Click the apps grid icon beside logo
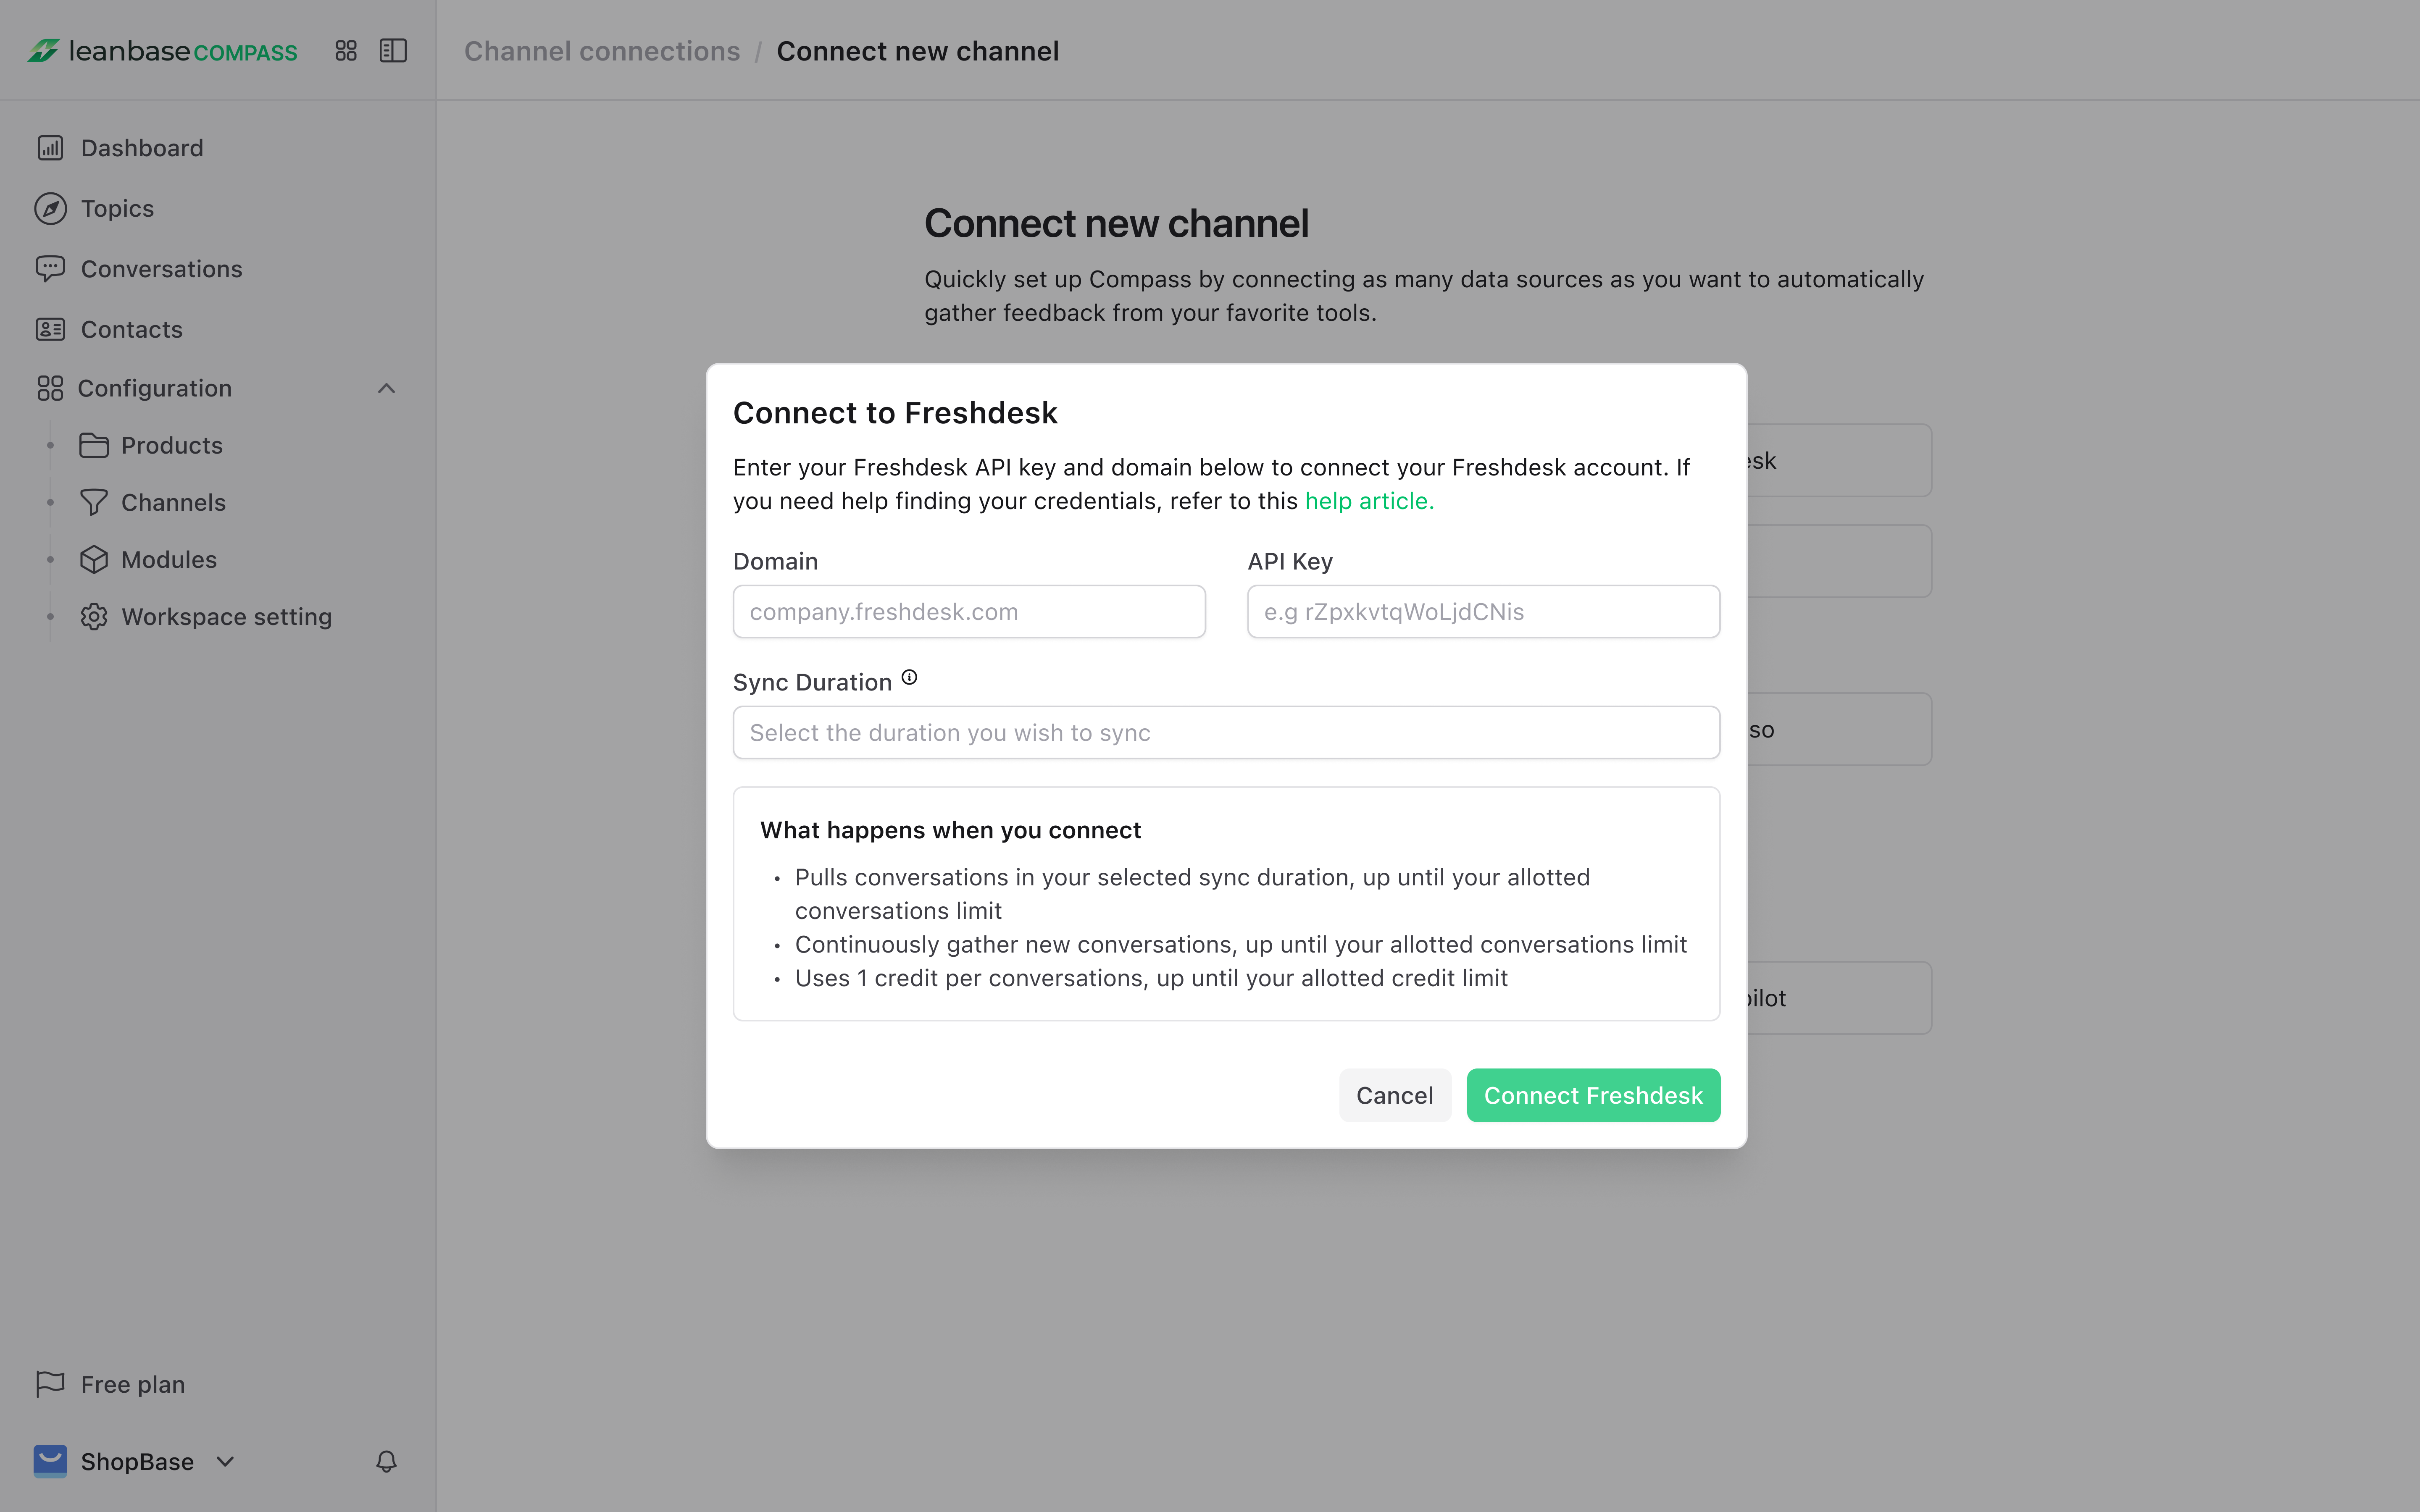This screenshot has height=1512, width=2420. coord(346,51)
